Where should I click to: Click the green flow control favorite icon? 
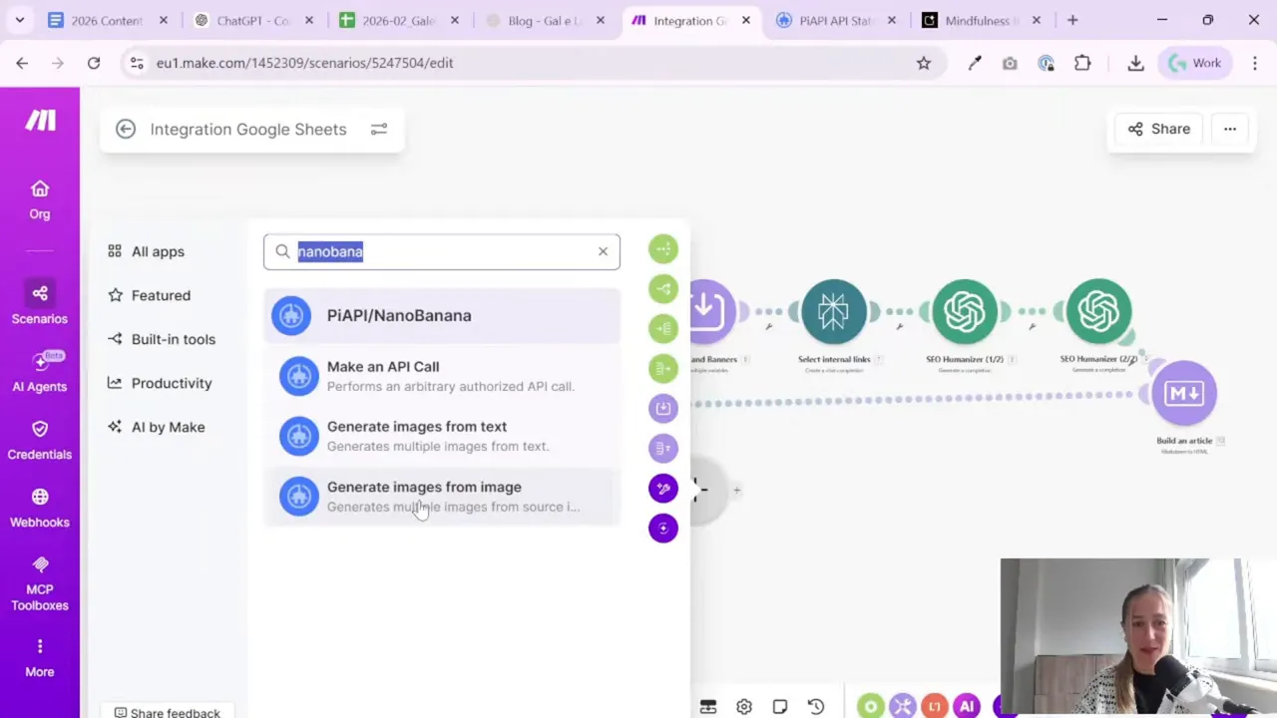coord(871,706)
